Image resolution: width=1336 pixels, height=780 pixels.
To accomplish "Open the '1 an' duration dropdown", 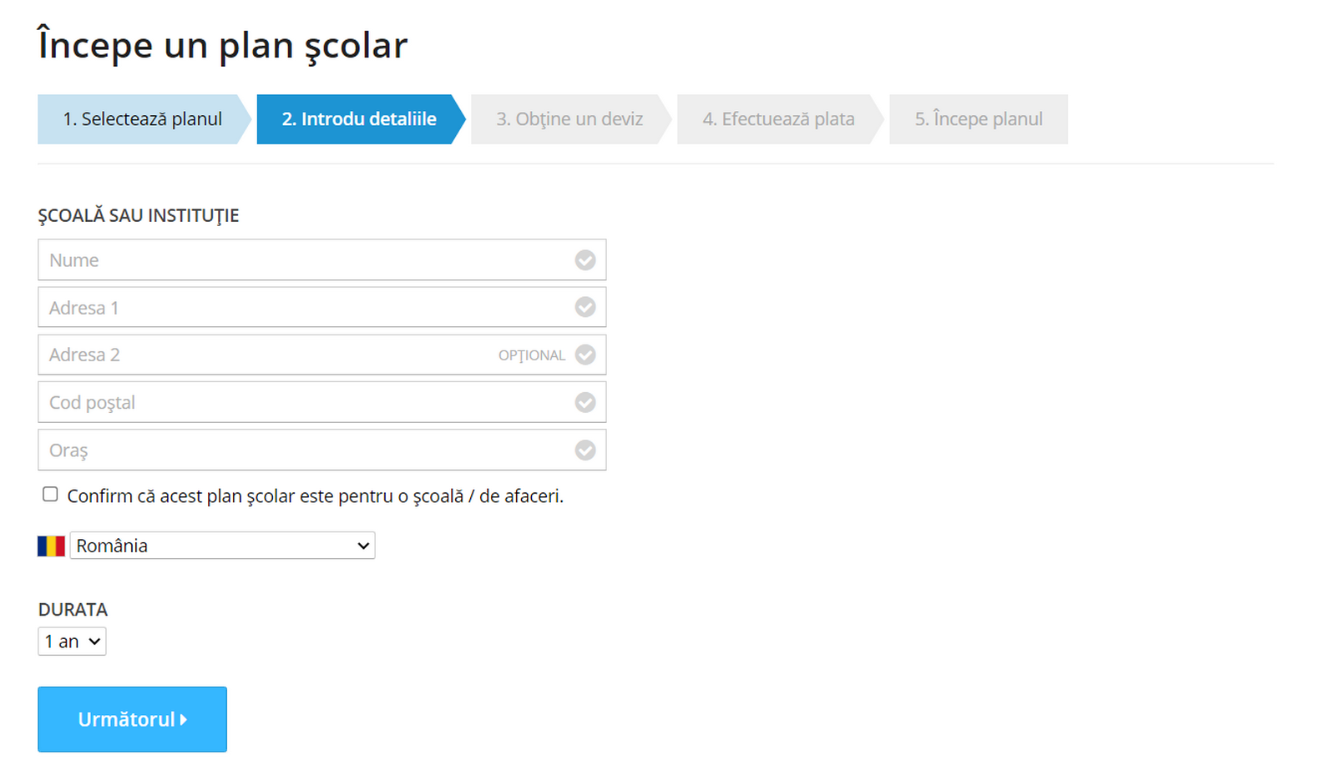I will (71, 641).
